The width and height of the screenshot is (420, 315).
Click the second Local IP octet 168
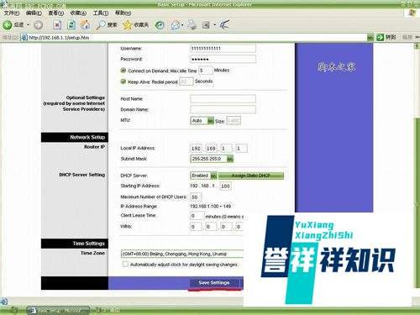(x=211, y=148)
